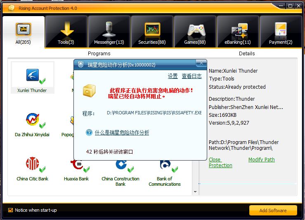Click the 42 秒后将关闭该窗口 countdown text
The height and width of the screenshot is (220, 305).
109,152
